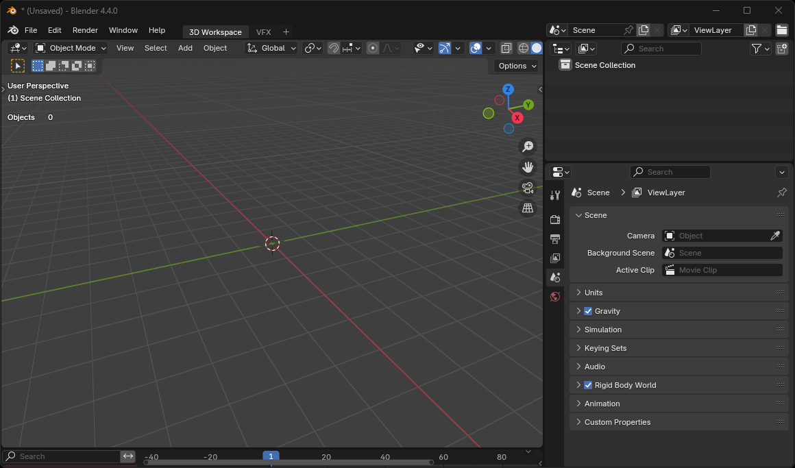
Task: Click the Outliner search field
Action: [x=661, y=49]
